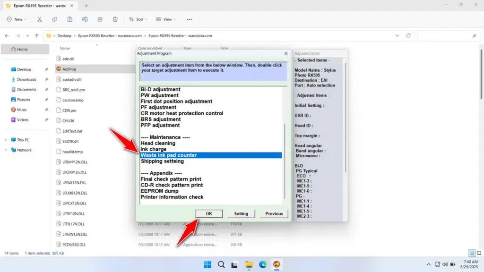Select Waste ink pad counter item
The width and height of the screenshot is (484, 272).
tap(211, 155)
